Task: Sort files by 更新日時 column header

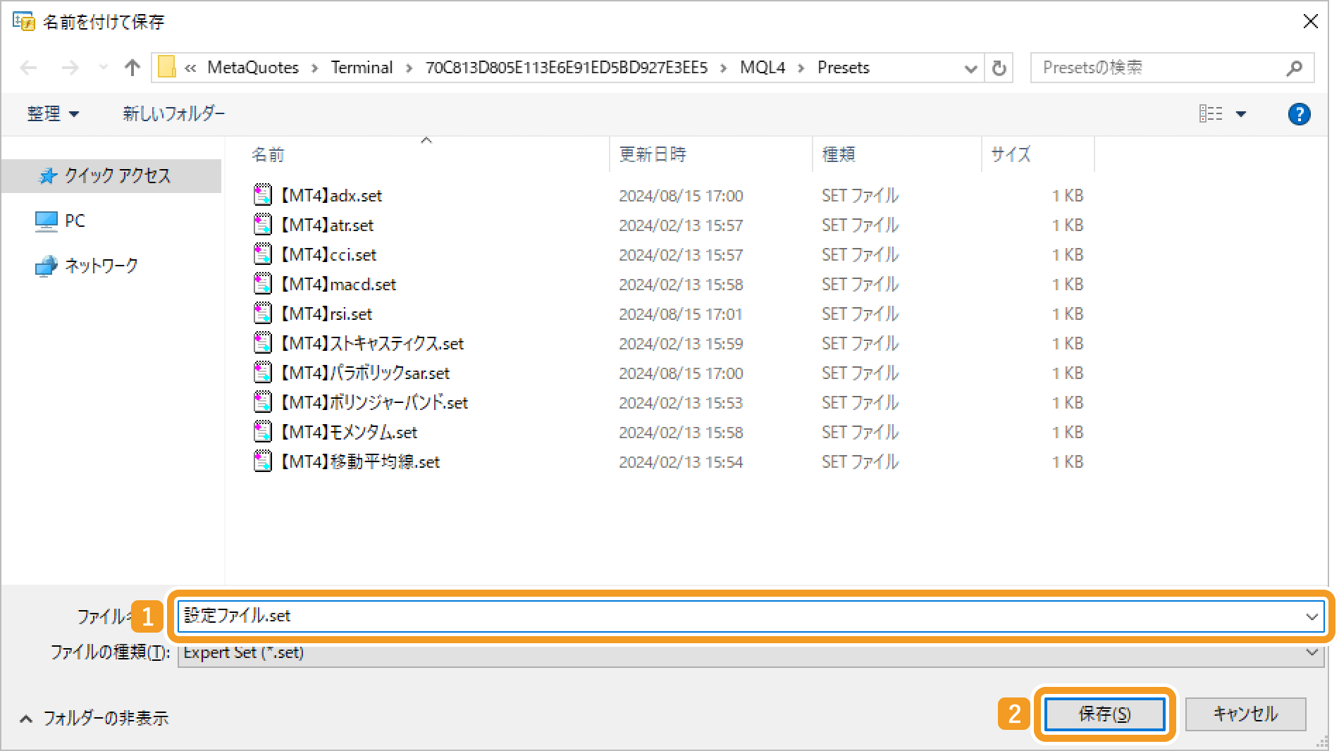Action: pyautogui.click(x=653, y=154)
